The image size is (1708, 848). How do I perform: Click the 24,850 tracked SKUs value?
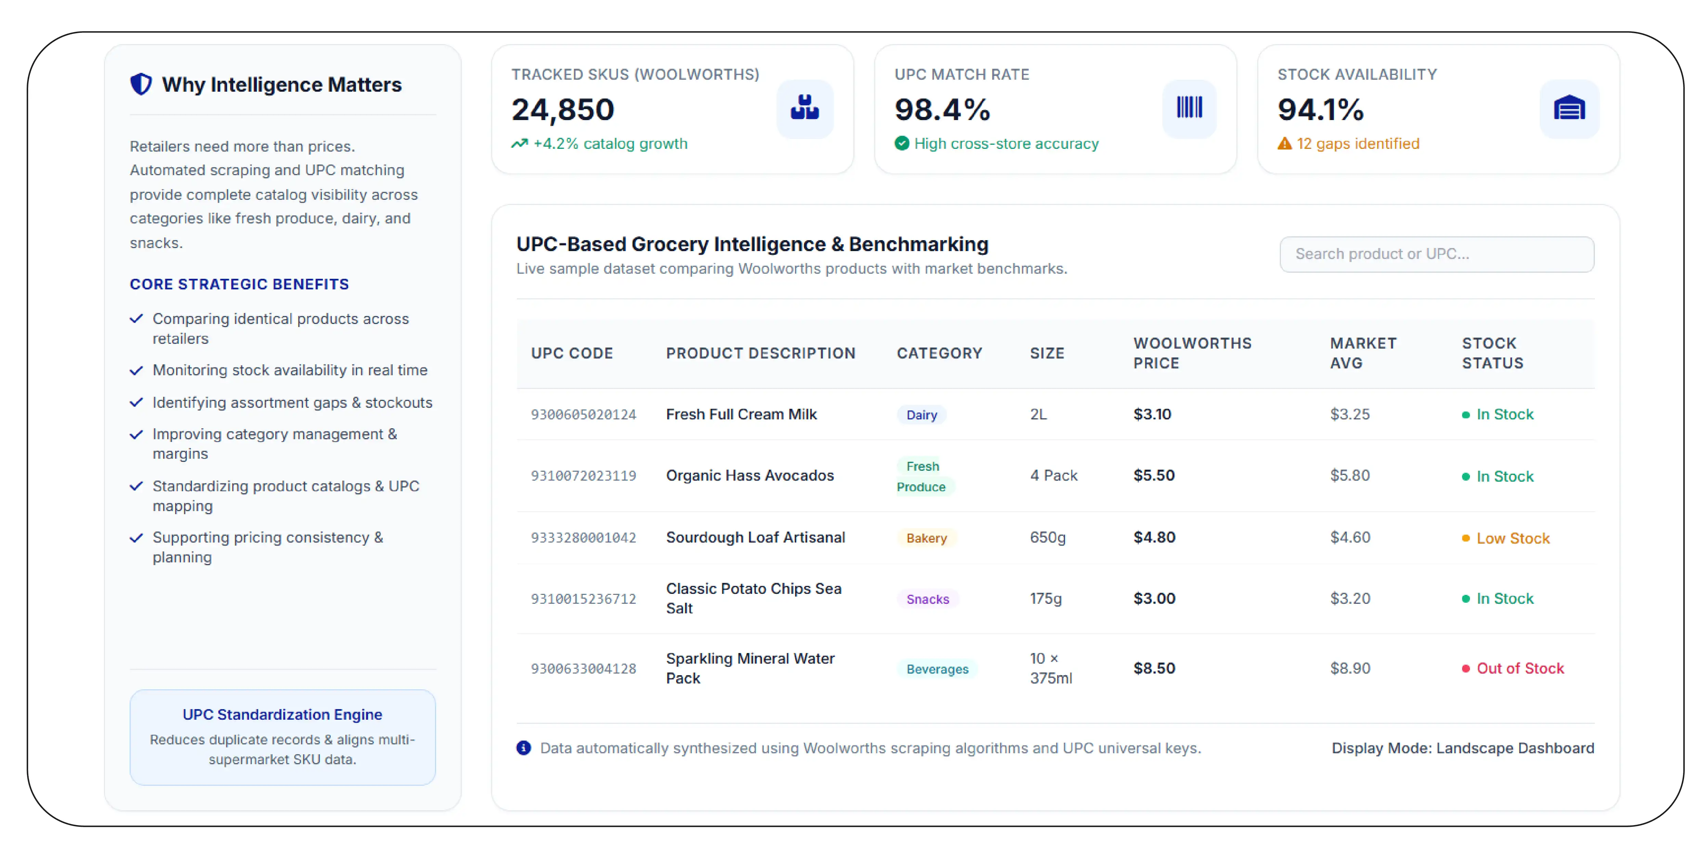pyautogui.click(x=563, y=109)
